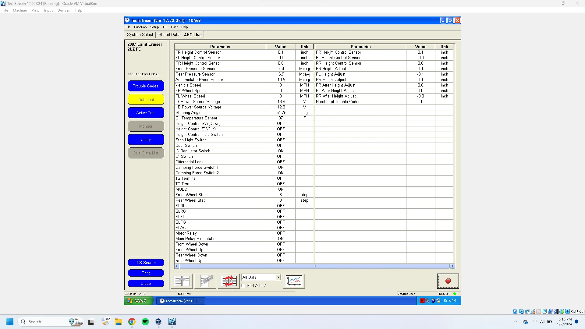
Task: Click the XP tray volume speaker icon
Action: pyautogui.click(x=427, y=301)
